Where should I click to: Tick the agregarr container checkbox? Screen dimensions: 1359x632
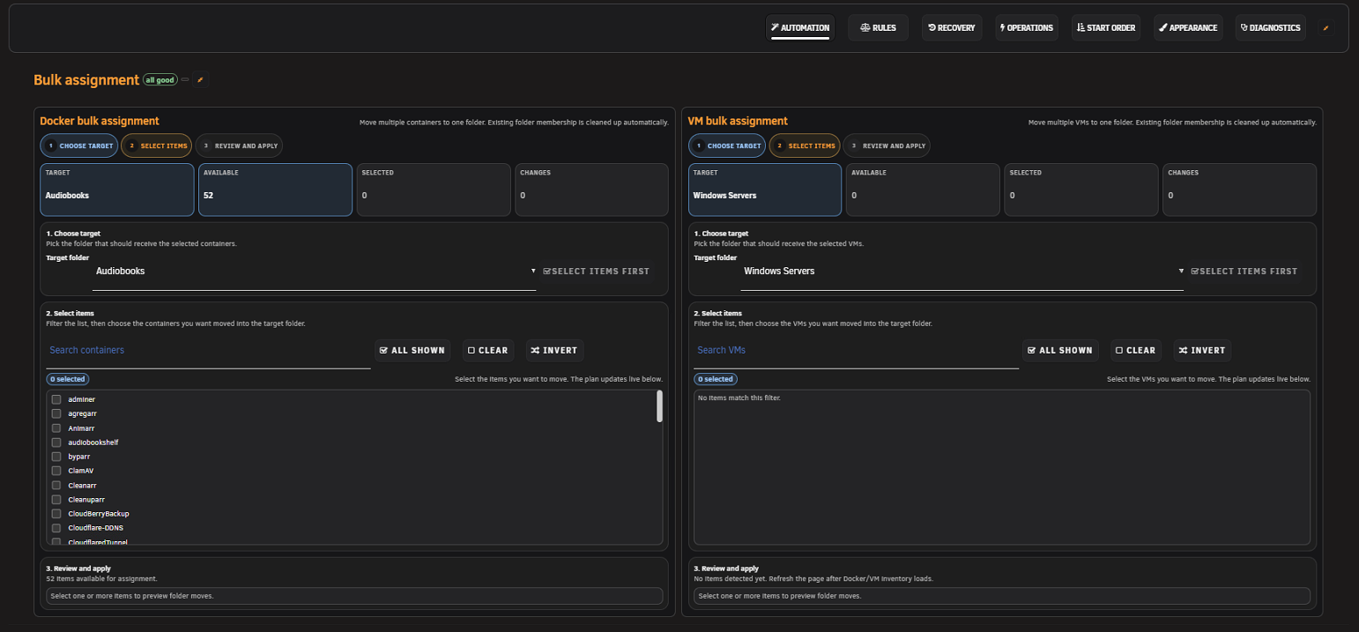pyautogui.click(x=56, y=413)
